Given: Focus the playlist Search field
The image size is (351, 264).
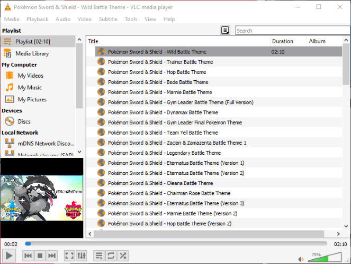Looking at the screenshot, I should click(292, 30).
